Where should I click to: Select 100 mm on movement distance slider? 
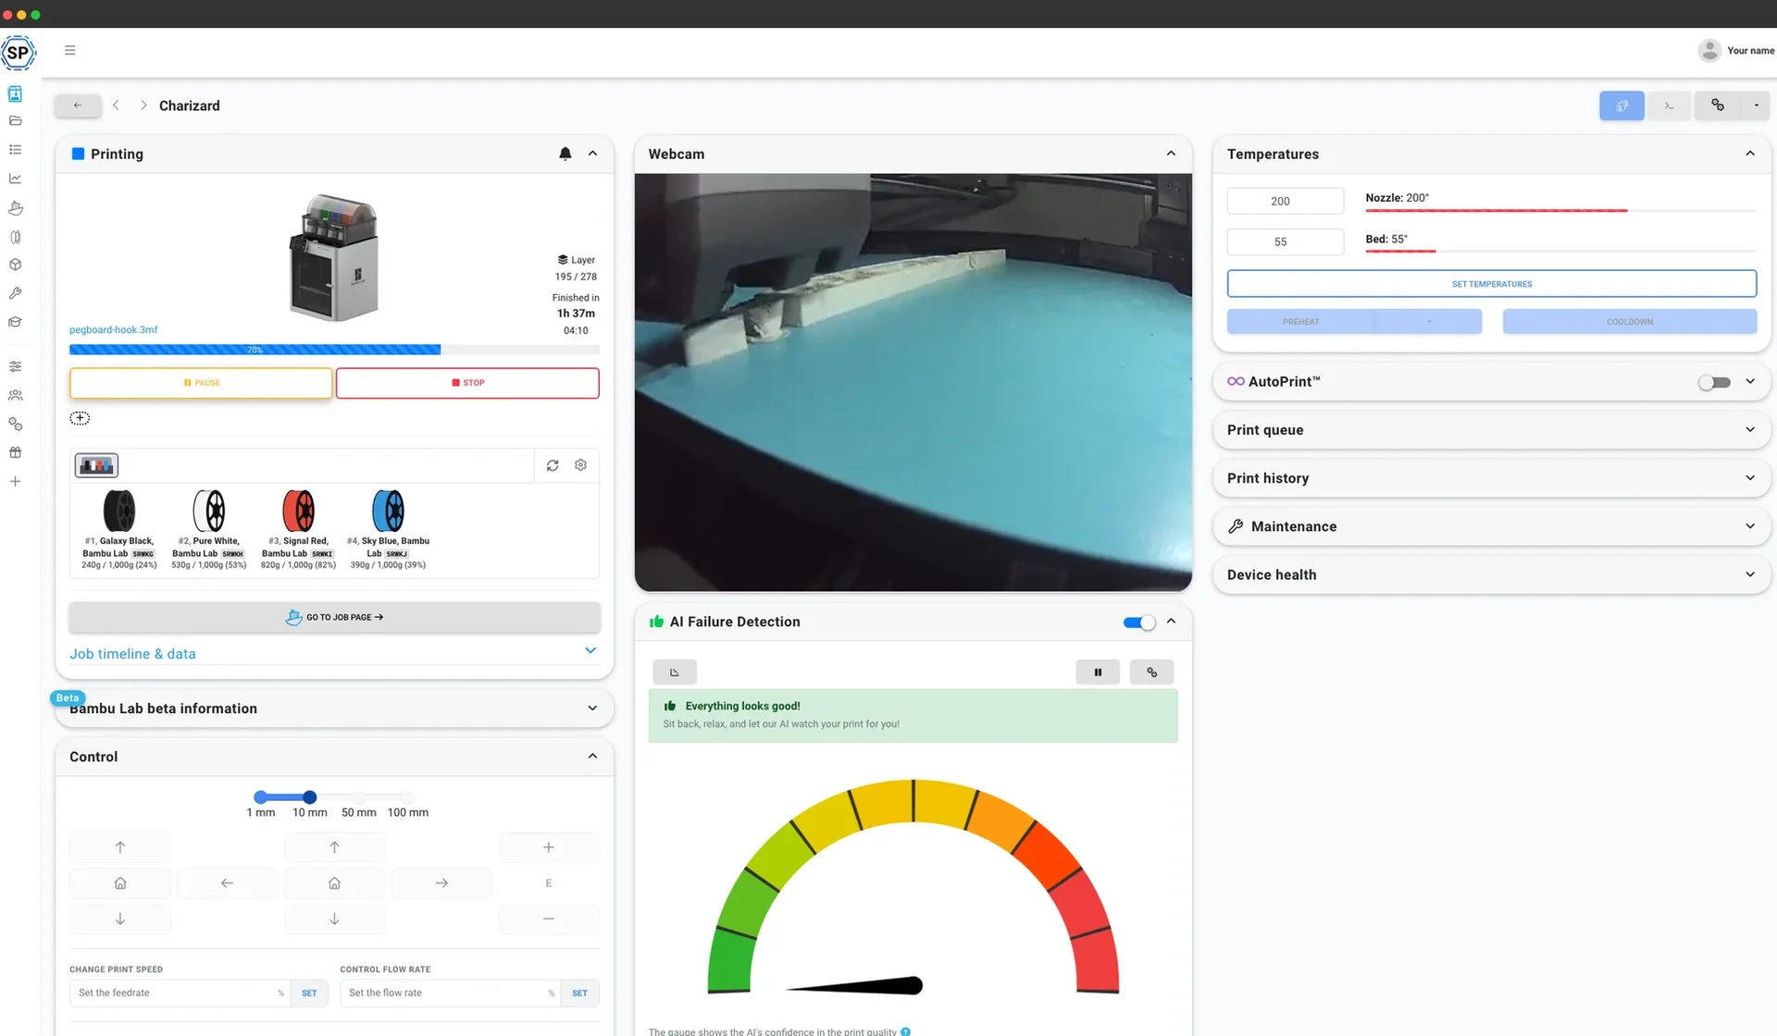408,797
